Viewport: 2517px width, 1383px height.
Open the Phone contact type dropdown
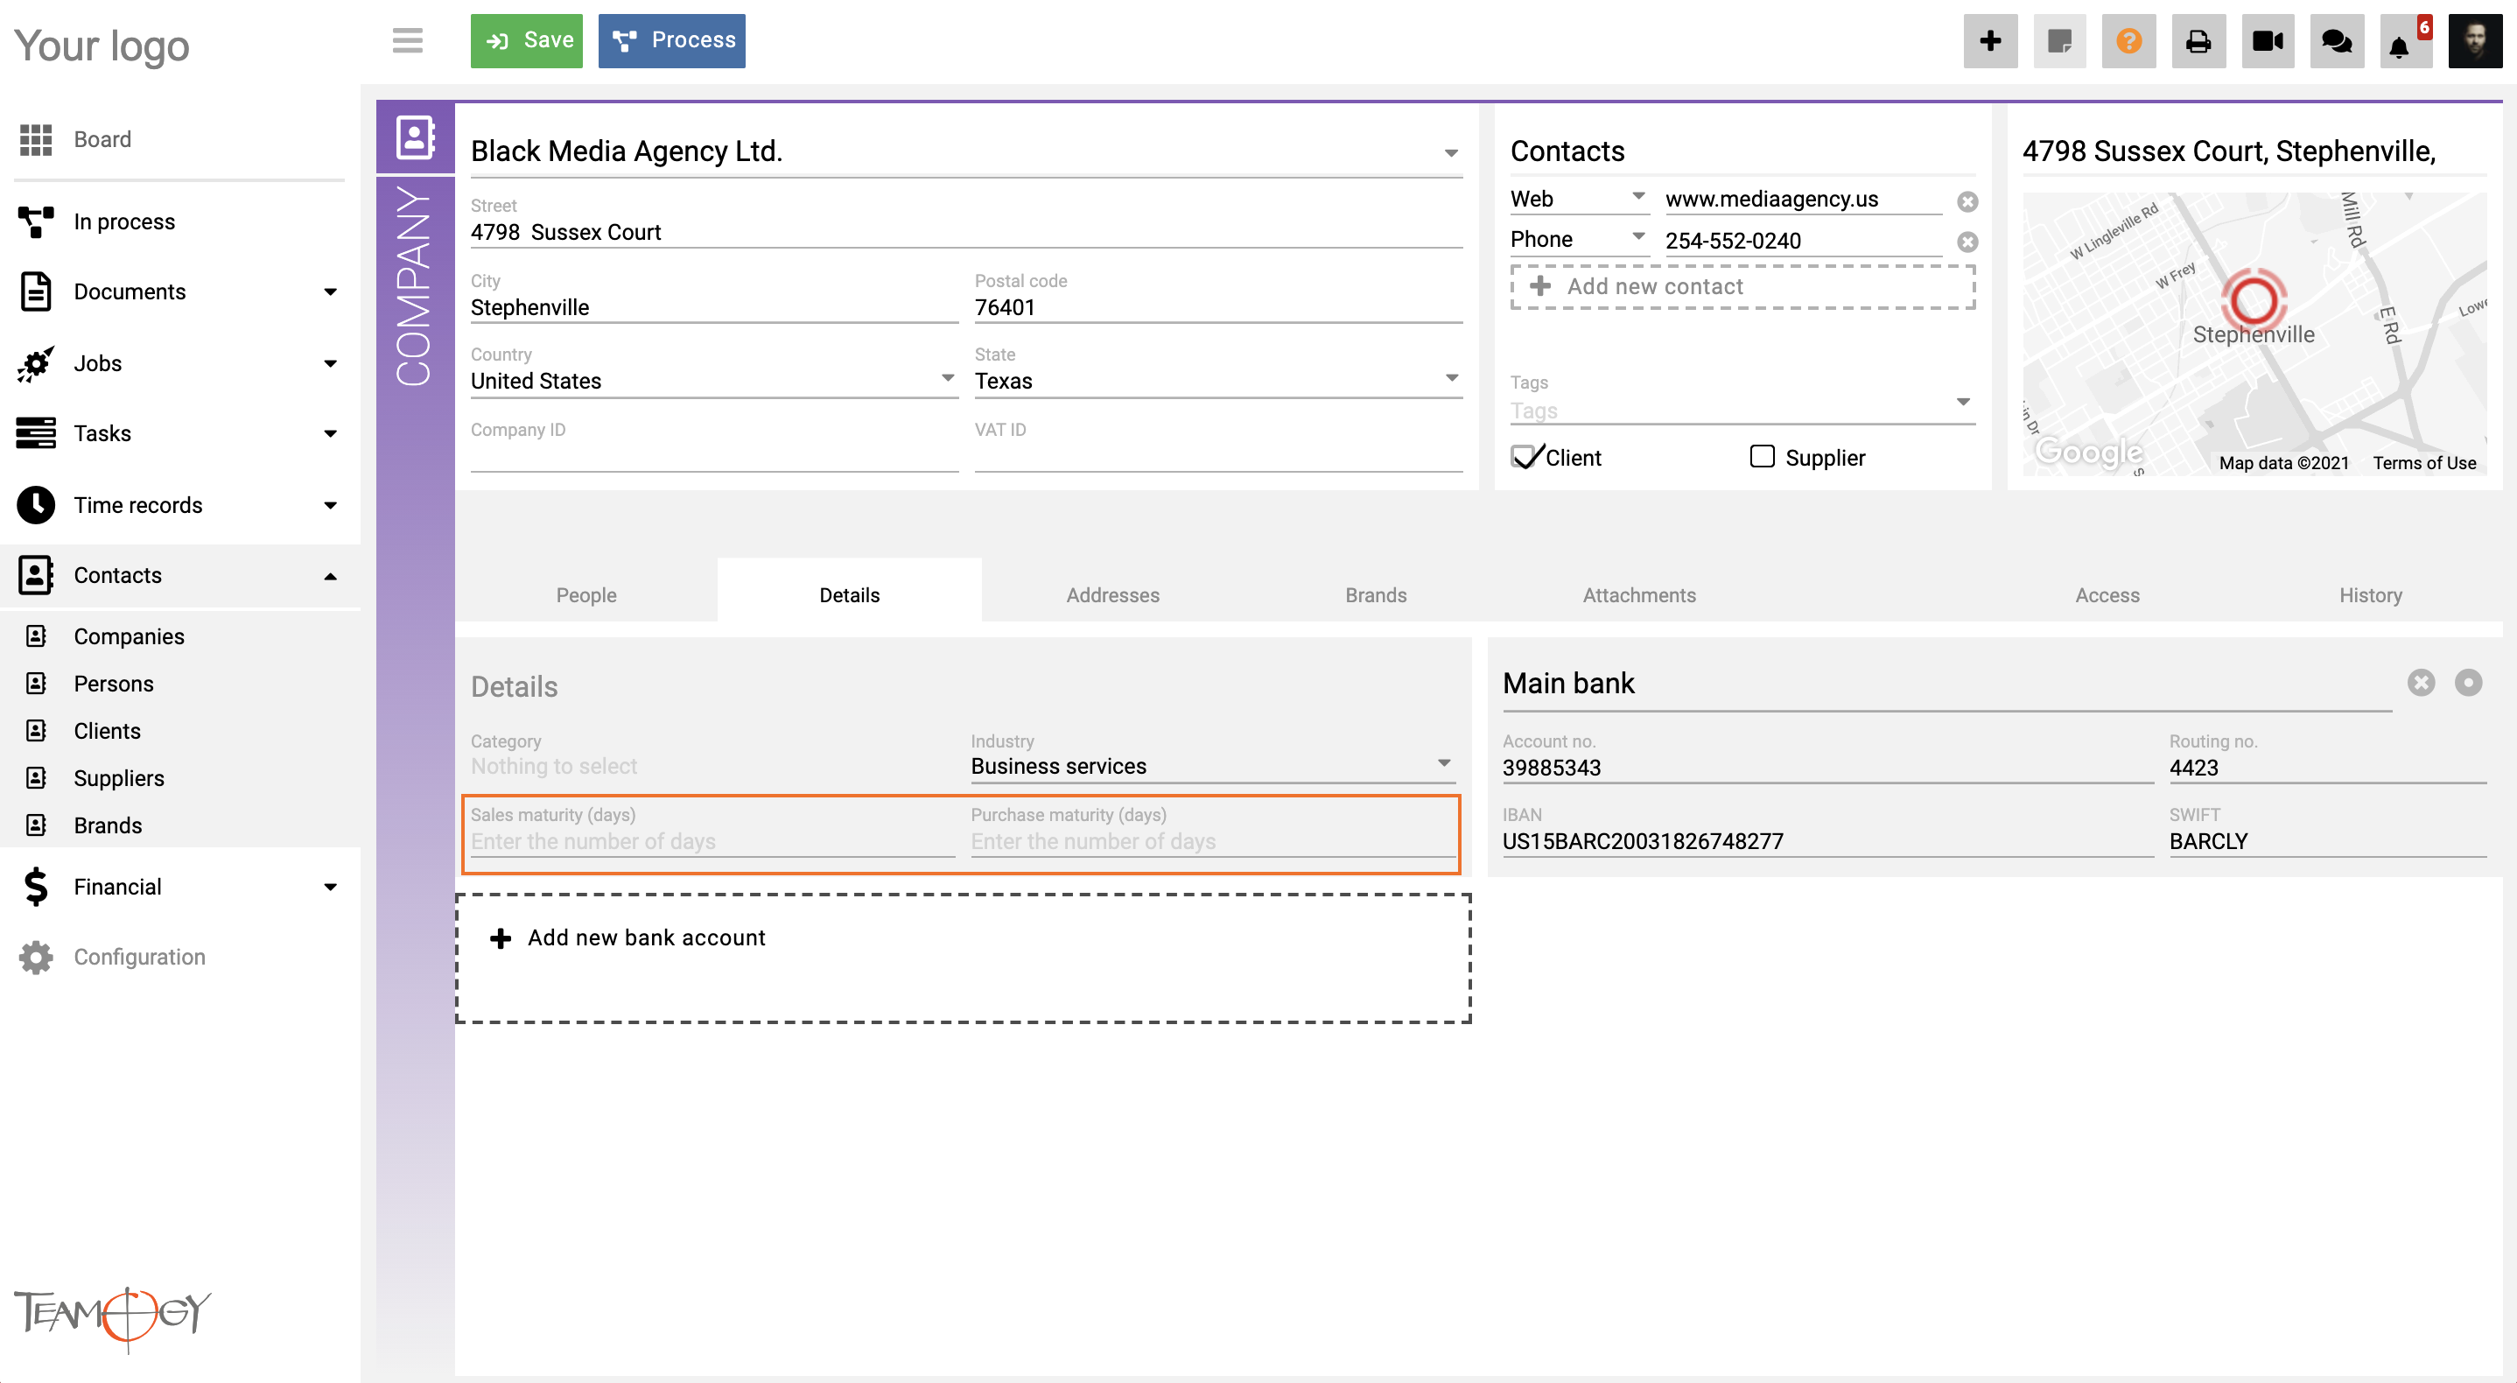click(x=1579, y=240)
